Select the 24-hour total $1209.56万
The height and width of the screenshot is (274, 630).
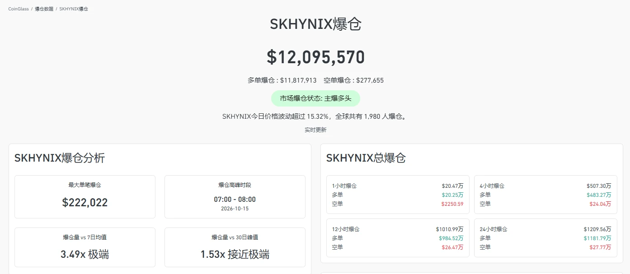click(597, 229)
